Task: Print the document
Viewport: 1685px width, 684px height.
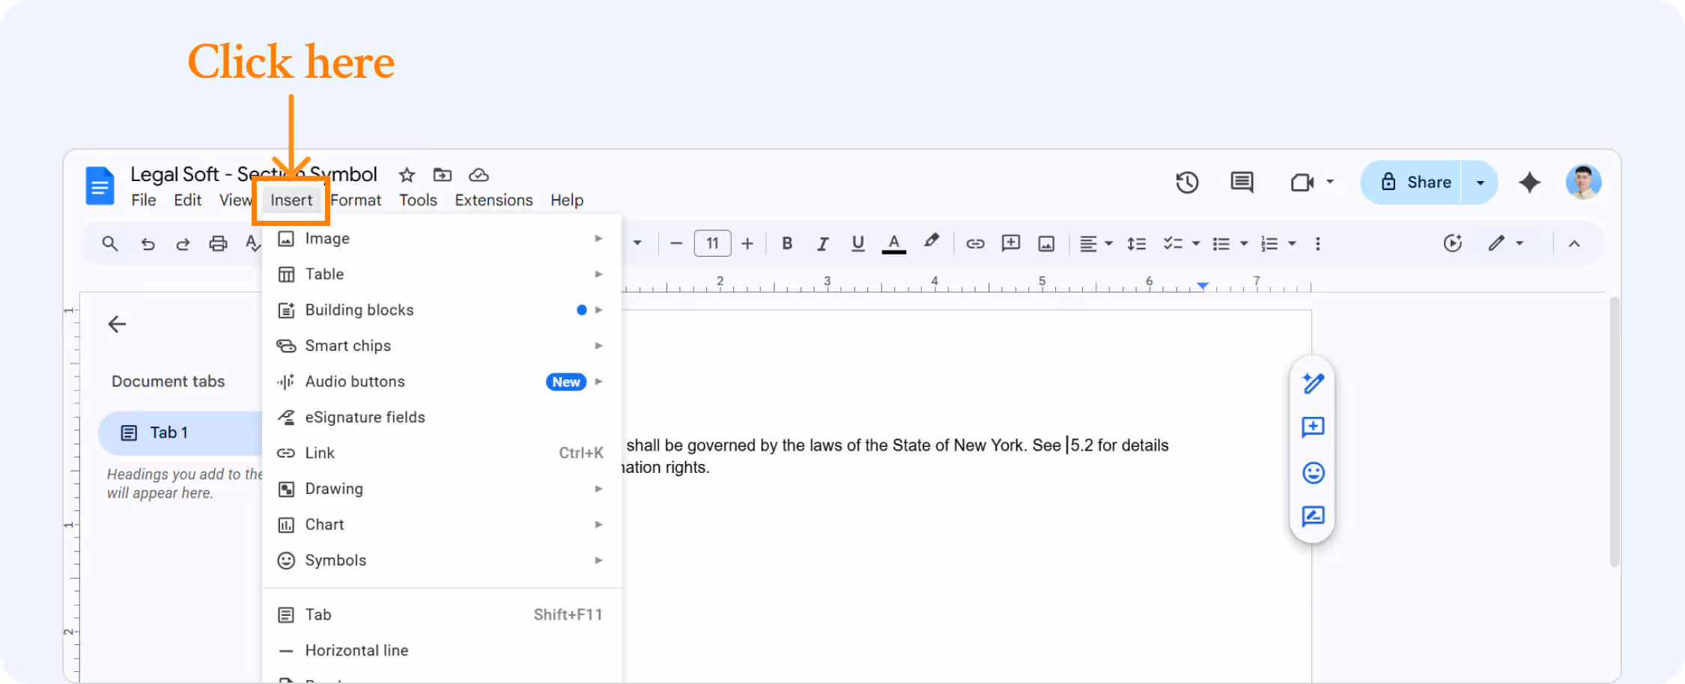Action: click(218, 243)
